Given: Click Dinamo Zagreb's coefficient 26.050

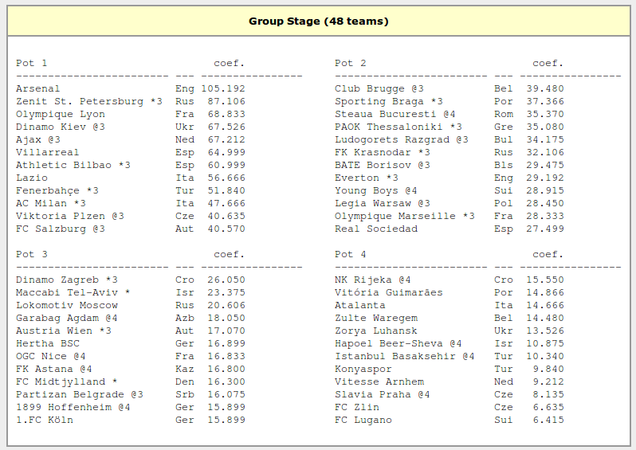Looking at the screenshot, I should tap(226, 280).
